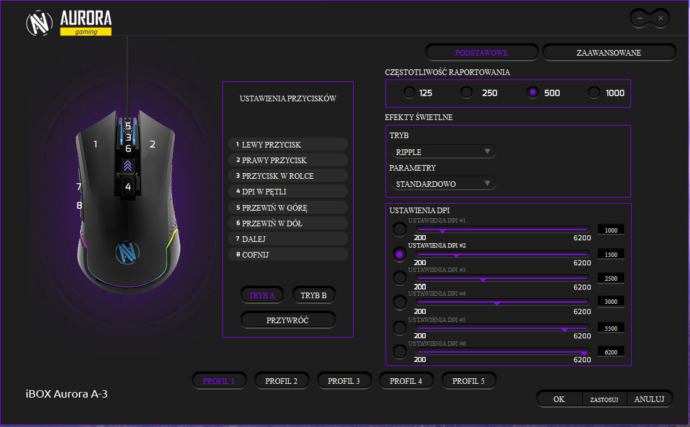Click button 4 on the mouse image
The width and height of the screenshot is (690, 427).
[128, 186]
